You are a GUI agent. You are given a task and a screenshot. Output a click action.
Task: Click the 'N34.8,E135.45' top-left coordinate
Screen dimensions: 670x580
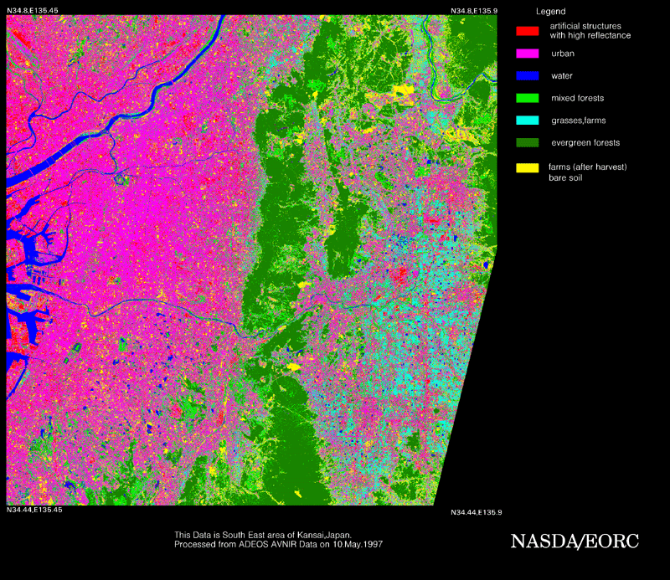click(x=33, y=10)
